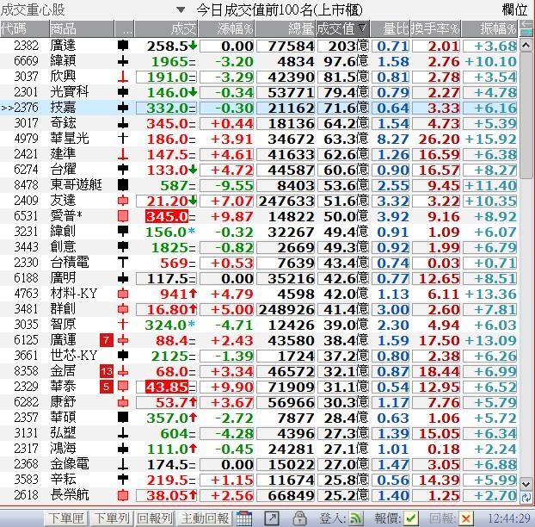Click the vertical scrollbar on the right
This screenshot has width=535, height=527.
pyautogui.click(x=526, y=258)
